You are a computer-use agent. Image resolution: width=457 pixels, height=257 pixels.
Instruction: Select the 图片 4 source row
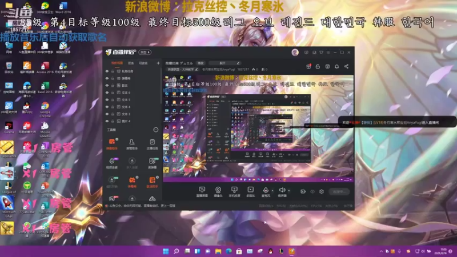(132, 121)
